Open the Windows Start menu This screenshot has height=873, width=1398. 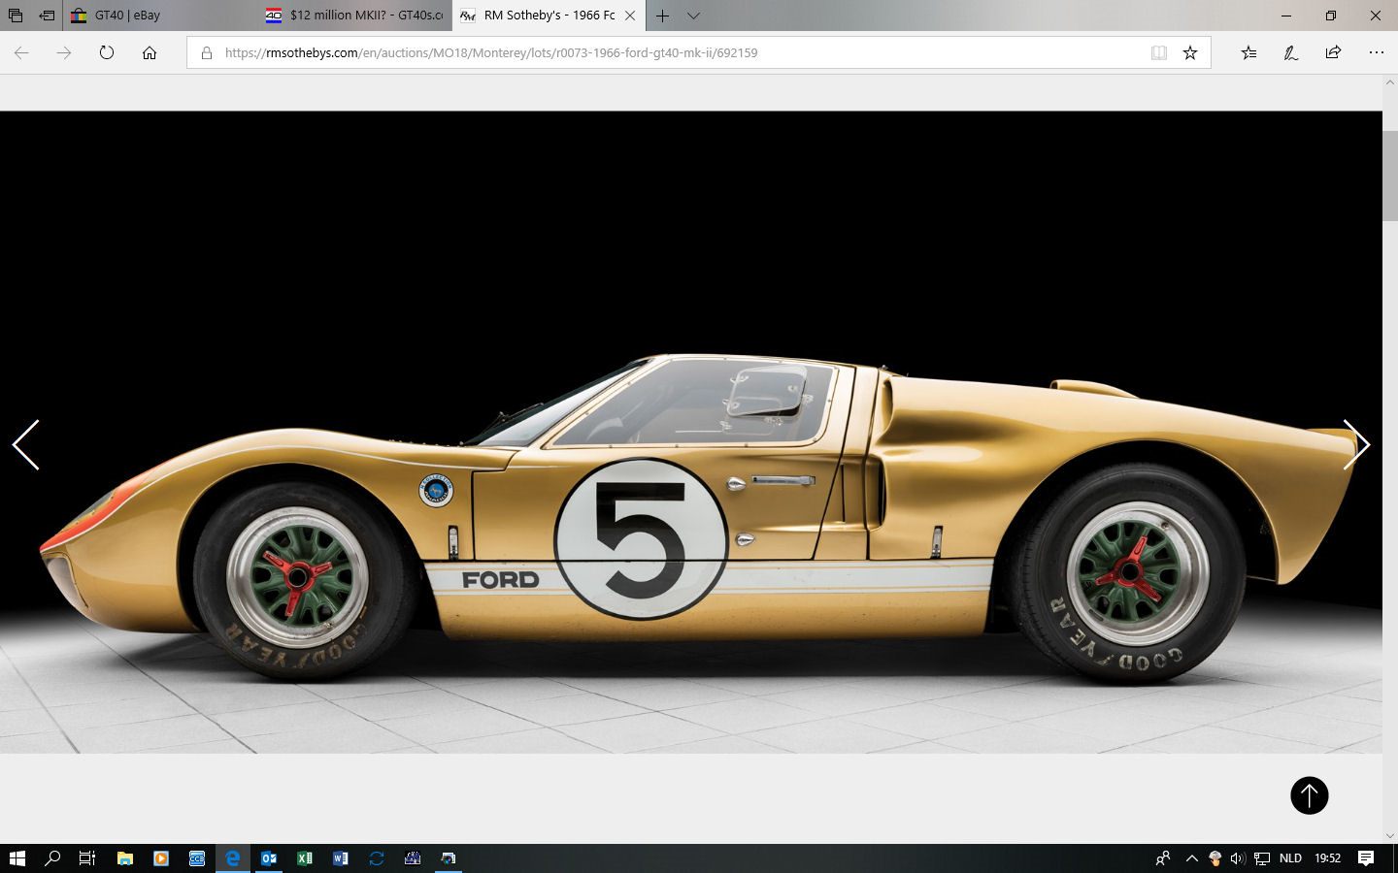tap(17, 857)
